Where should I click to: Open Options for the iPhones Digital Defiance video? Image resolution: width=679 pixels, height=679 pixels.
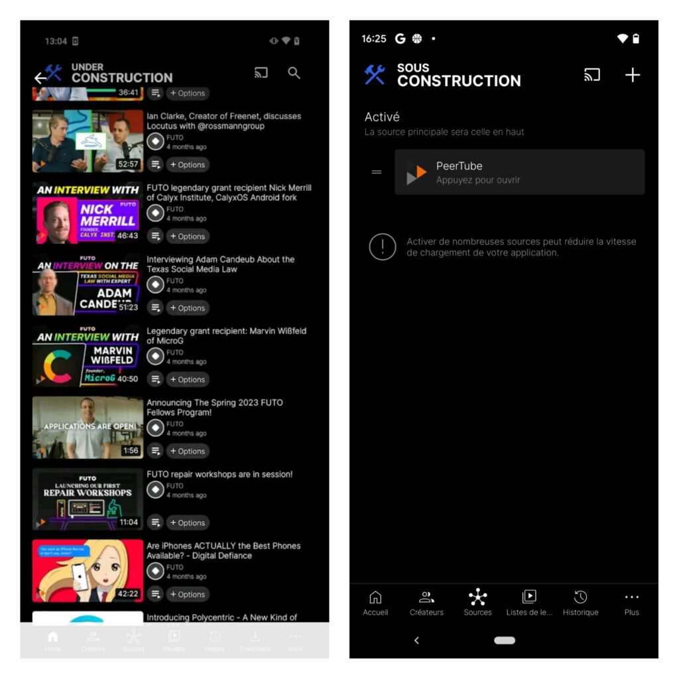188,594
